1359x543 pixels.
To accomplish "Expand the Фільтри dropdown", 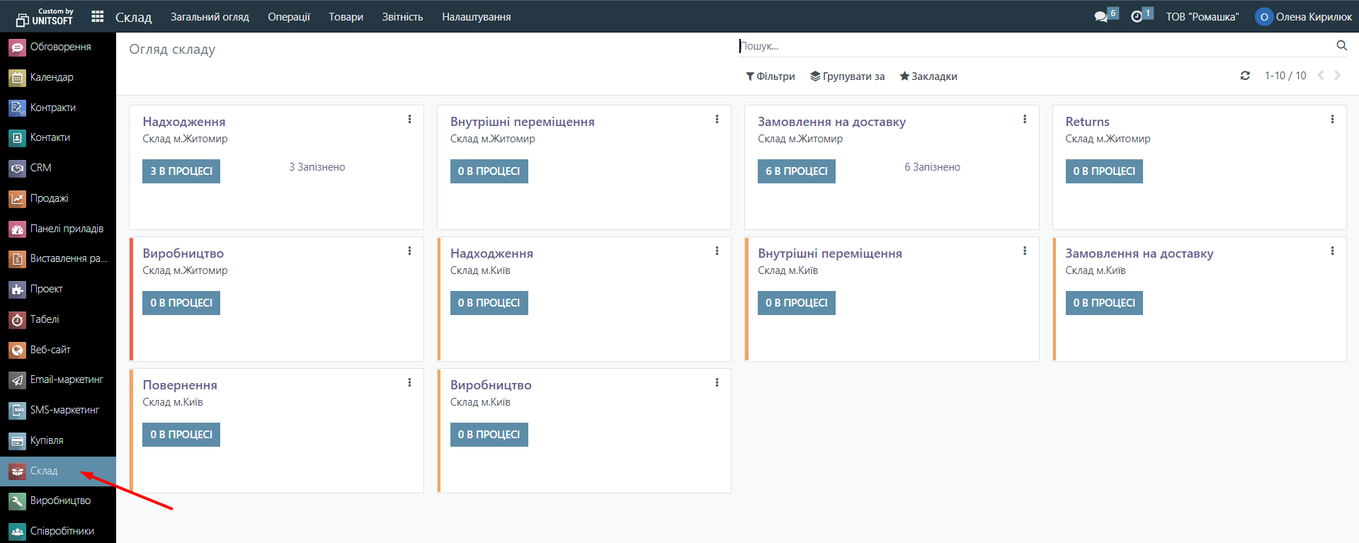I will pyautogui.click(x=771, y=76).
